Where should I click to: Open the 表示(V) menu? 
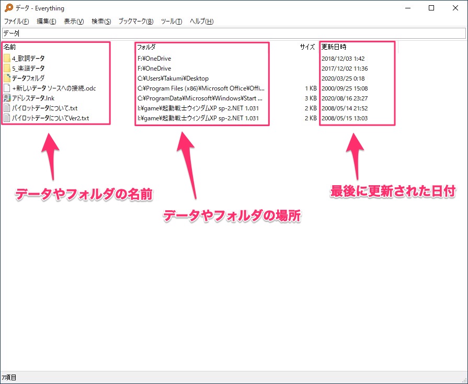(74, 21)
